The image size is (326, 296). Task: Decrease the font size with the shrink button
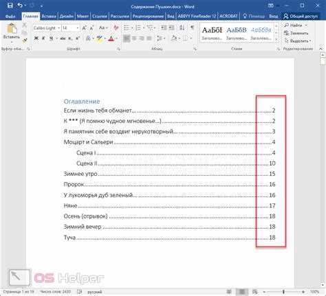point(91,28)
